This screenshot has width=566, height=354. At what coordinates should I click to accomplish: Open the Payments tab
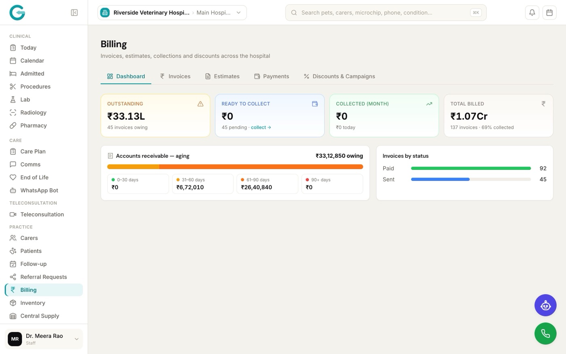272,76
